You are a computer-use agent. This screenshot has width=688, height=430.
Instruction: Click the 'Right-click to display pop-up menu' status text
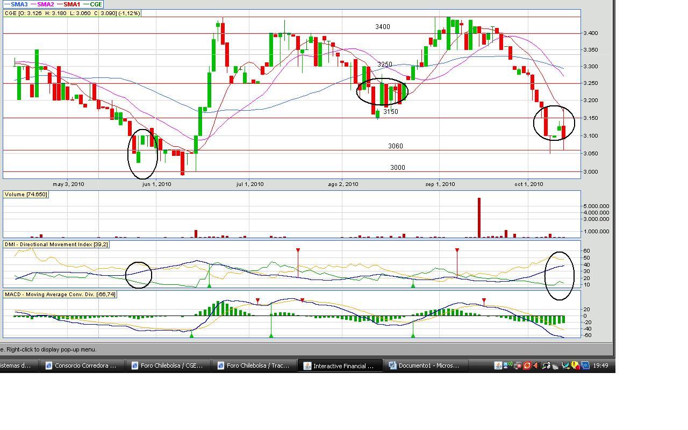pos(51,349)
